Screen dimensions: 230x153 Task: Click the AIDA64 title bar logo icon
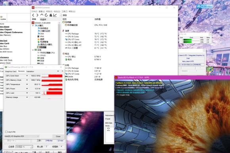[33, 8]
